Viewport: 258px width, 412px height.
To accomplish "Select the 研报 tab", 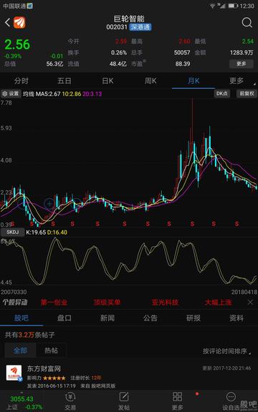I will 193,318.
